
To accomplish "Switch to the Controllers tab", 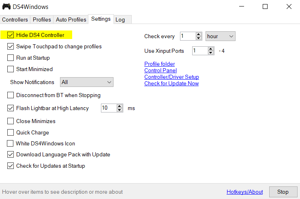I will [x=15, y=19].
